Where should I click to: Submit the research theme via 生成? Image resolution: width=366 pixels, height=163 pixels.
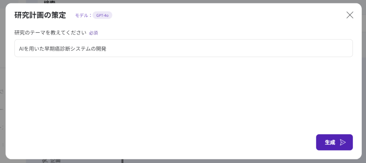(334, 142)
